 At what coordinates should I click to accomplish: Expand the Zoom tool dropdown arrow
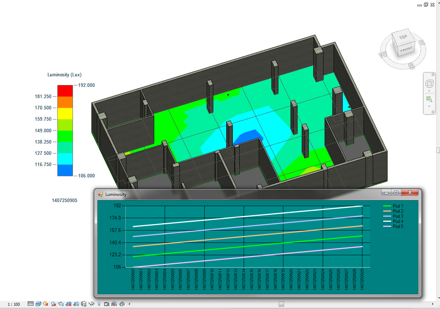click(x=429, y=106)
